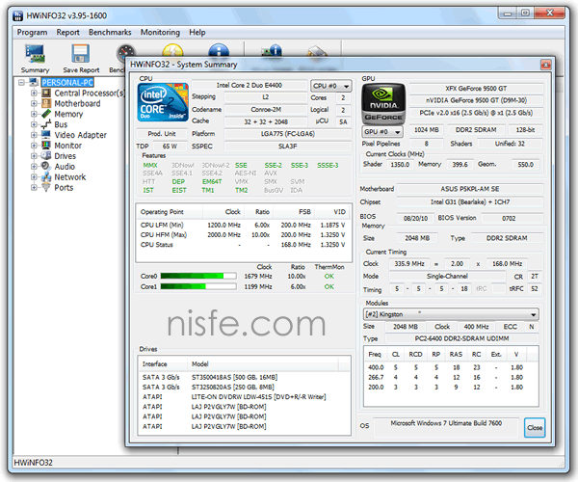Click the Intel Core 2 Duo logo
This screenshot has height=482, width=578.
[x=162, y=102]
